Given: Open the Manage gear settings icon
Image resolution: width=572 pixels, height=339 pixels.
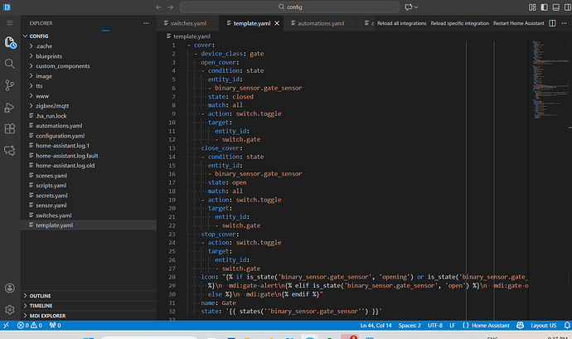Looking at the screenshot, I should pyautogui.click(x=10, y=310).
